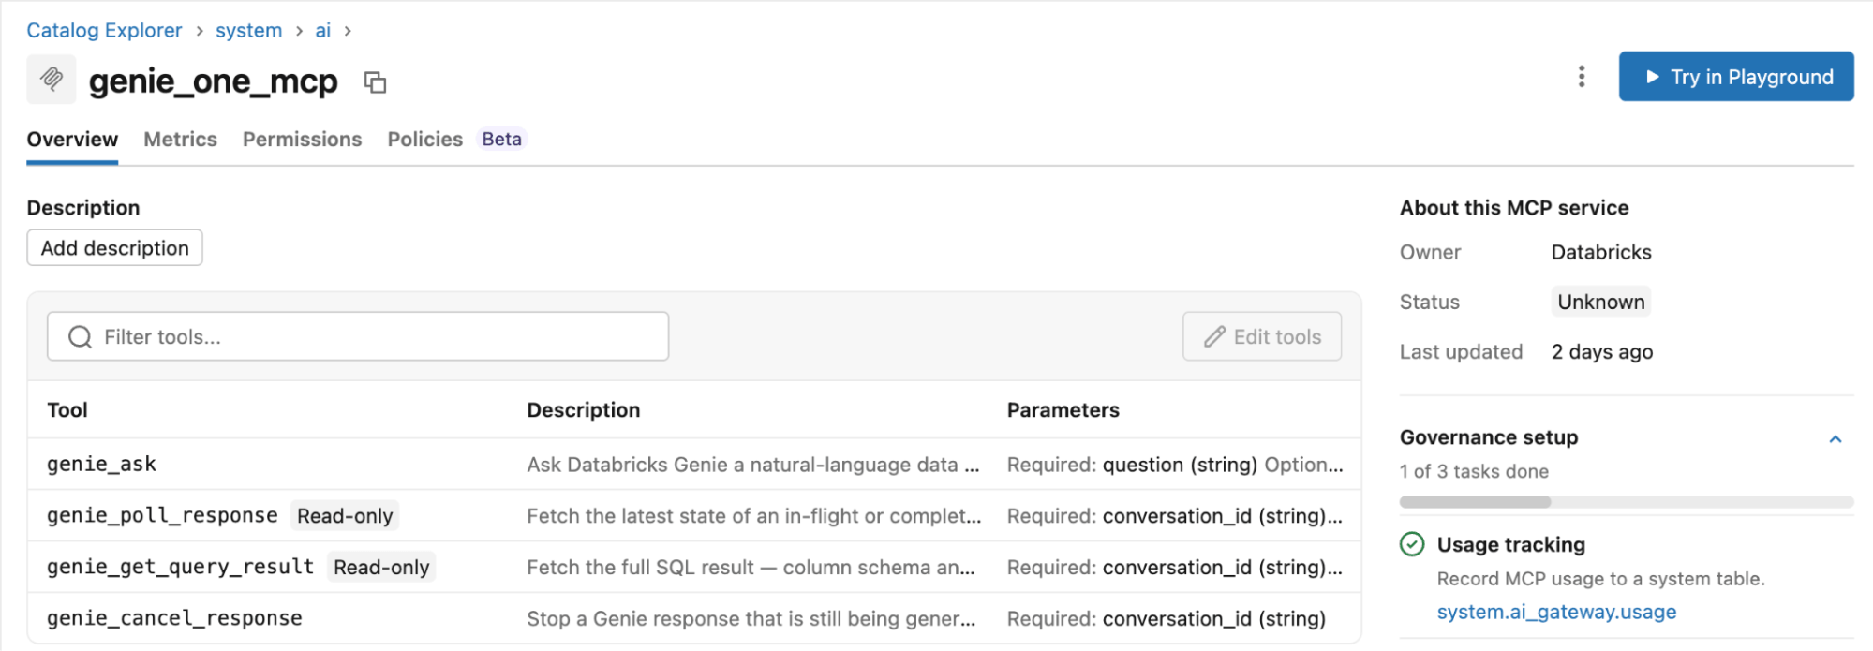Copy the genie_one_mcp name icon
The height and width of the screenshot is (651, 1873).
point(375,82)
